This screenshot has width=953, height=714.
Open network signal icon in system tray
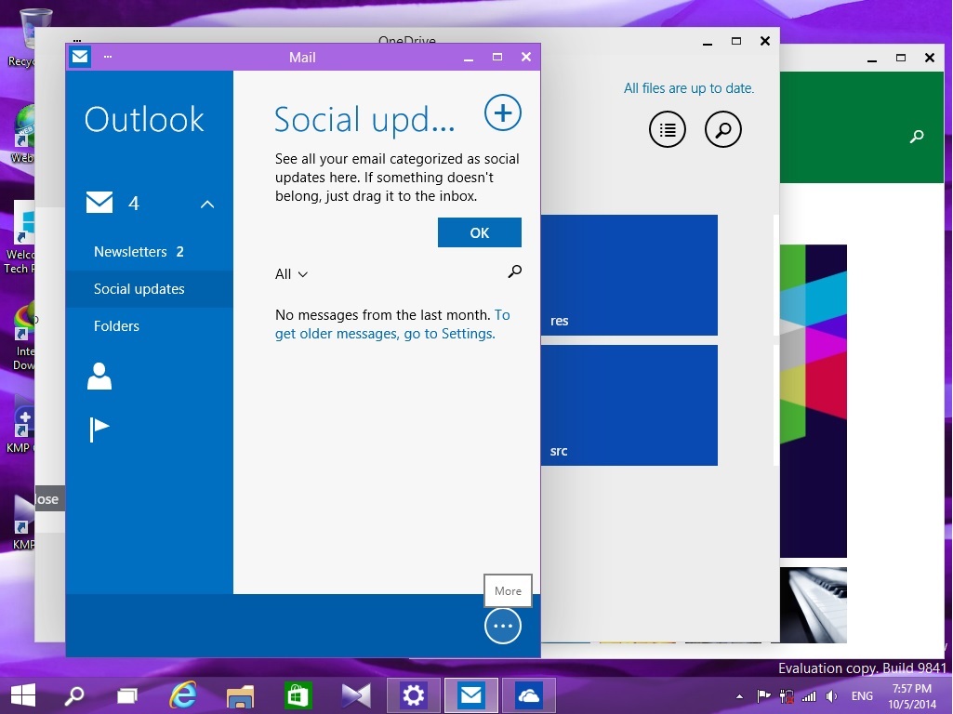pos(809,696)
